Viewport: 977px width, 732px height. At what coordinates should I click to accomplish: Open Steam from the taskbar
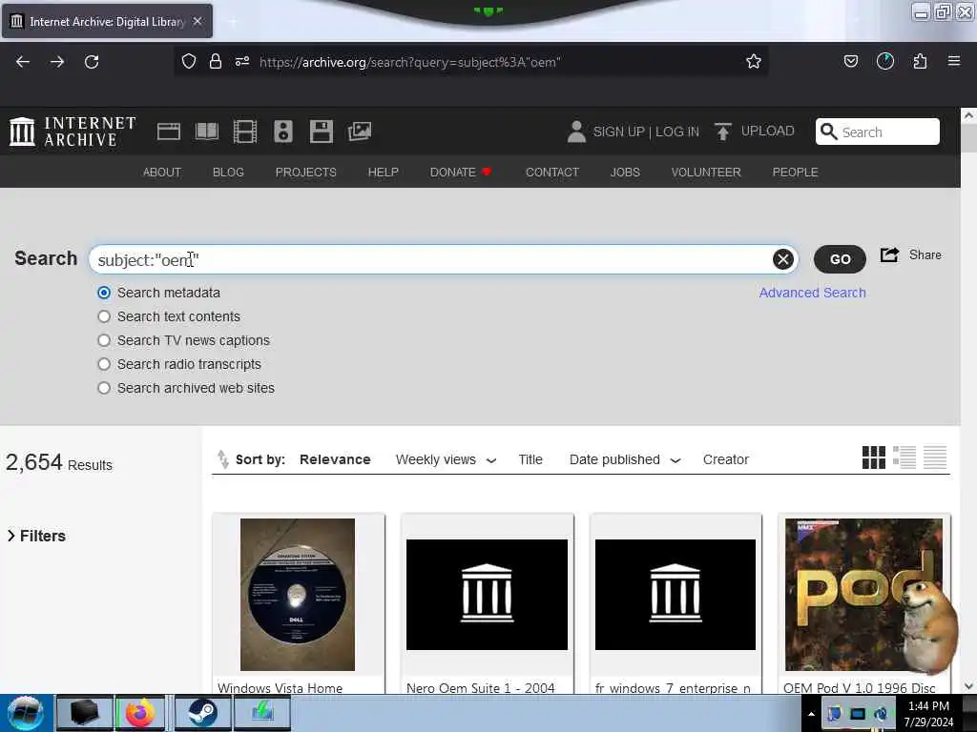coord(202,713)
